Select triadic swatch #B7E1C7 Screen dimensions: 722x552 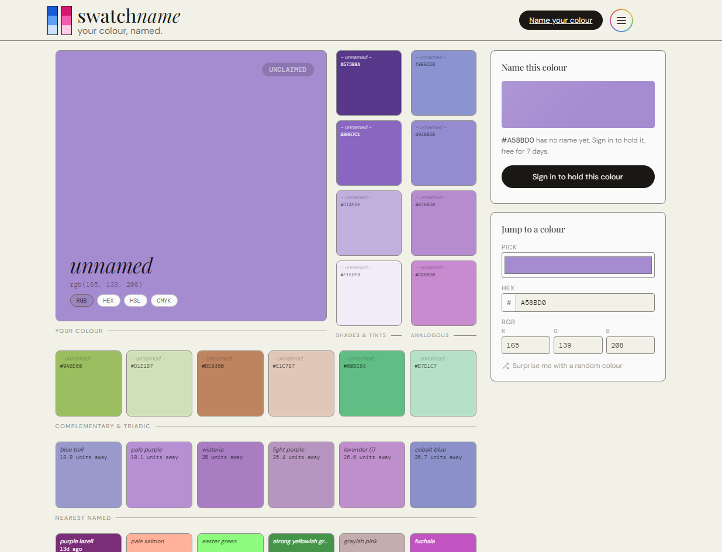443,384
